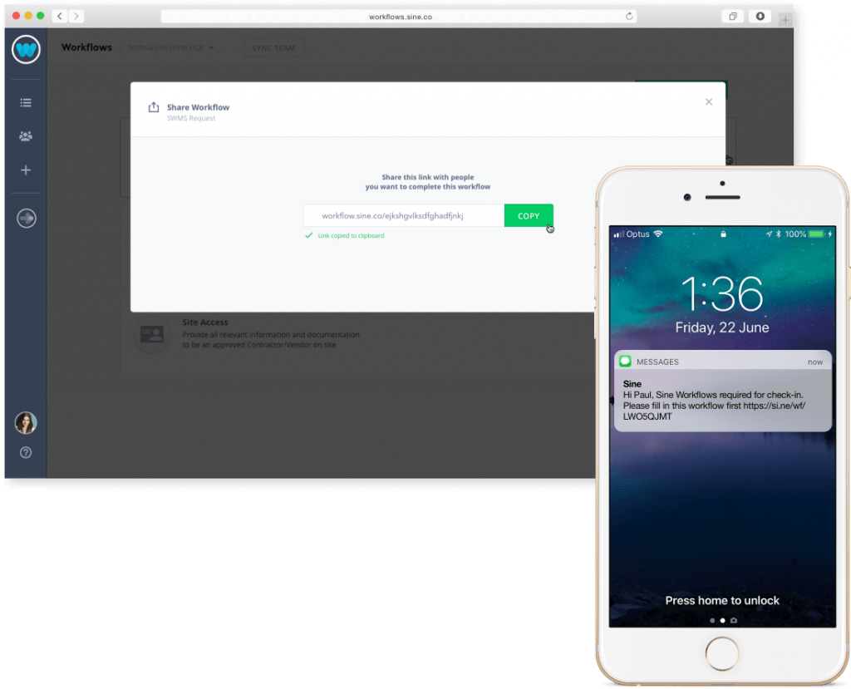Tap 'Press home to unlock' text
The image size is (851, 689).
[x=722, y=601]
